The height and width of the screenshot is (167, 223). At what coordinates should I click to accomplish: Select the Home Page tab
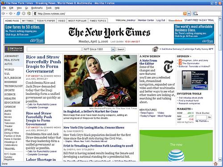[12, 21]
